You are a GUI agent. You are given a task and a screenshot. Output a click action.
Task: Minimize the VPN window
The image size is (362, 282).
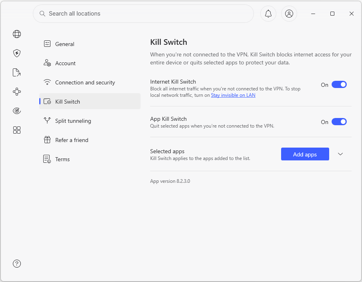pyautogui.click(x=313, y=14)
